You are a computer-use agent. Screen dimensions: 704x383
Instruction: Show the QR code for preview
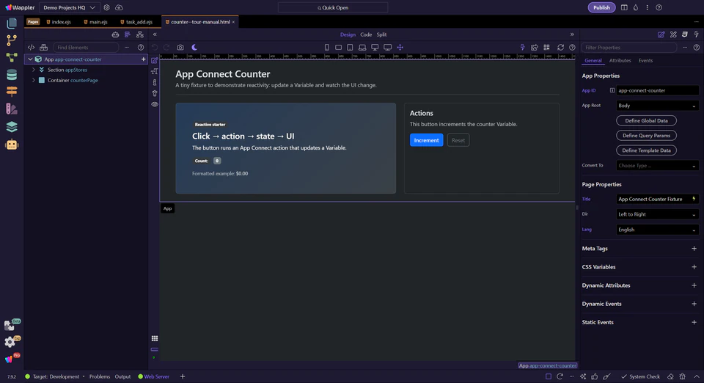(x=546, y=47)
